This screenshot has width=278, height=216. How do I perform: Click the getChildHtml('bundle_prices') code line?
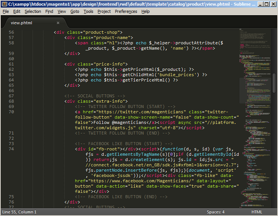click(141, 75)
